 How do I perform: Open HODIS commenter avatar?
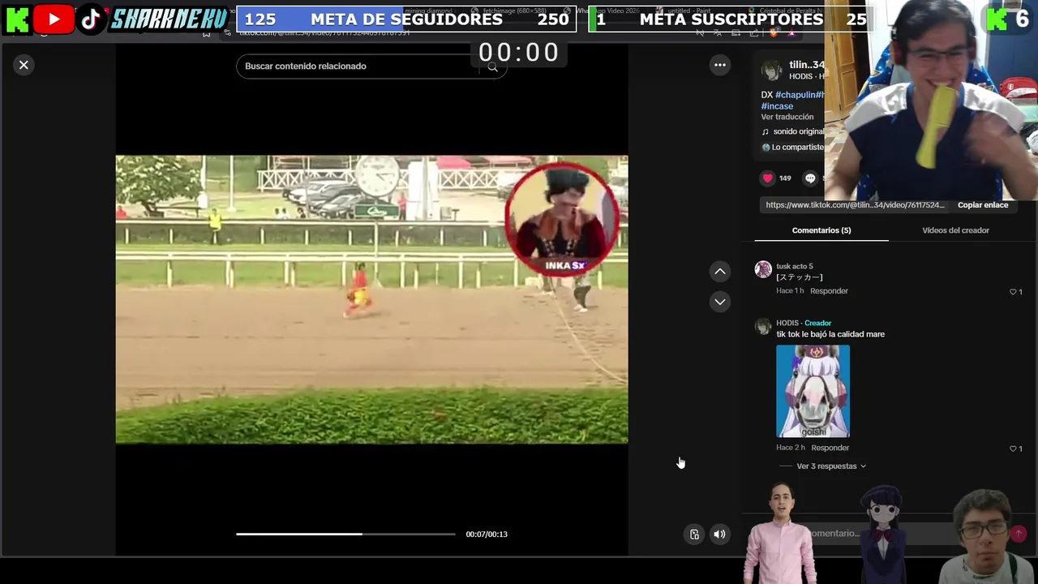[763, 327]
